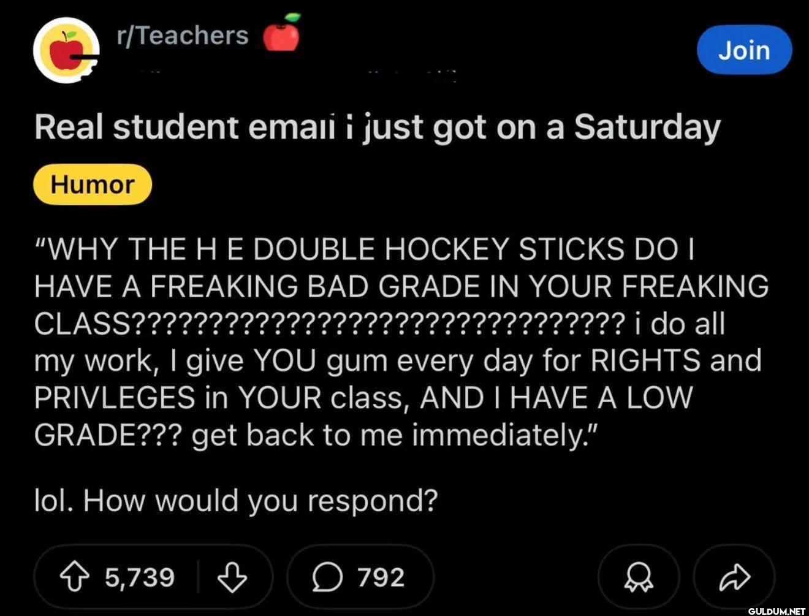Image resolution: width=809 pixels, height=616 pixels.
Task: Join the r/Teachers community
Action: 744,50
